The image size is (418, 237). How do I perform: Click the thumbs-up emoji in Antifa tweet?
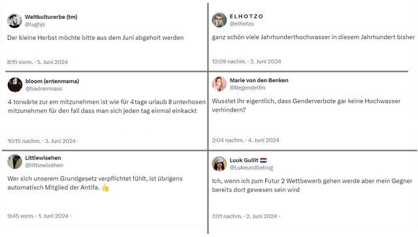tap(105, 188)
